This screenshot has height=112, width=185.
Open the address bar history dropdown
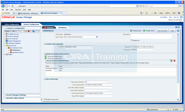coord(137,6)
